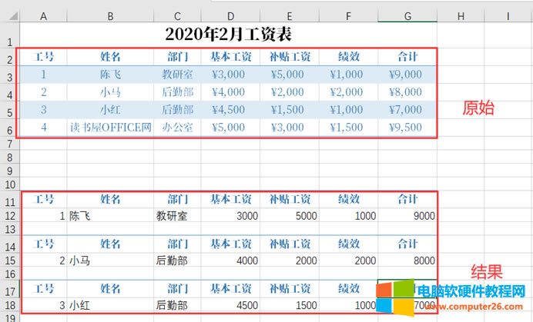This screenshot has width=533, height=322.
Task: Select 办公室 department cell in row 6
Action: (x=177, y=127)
